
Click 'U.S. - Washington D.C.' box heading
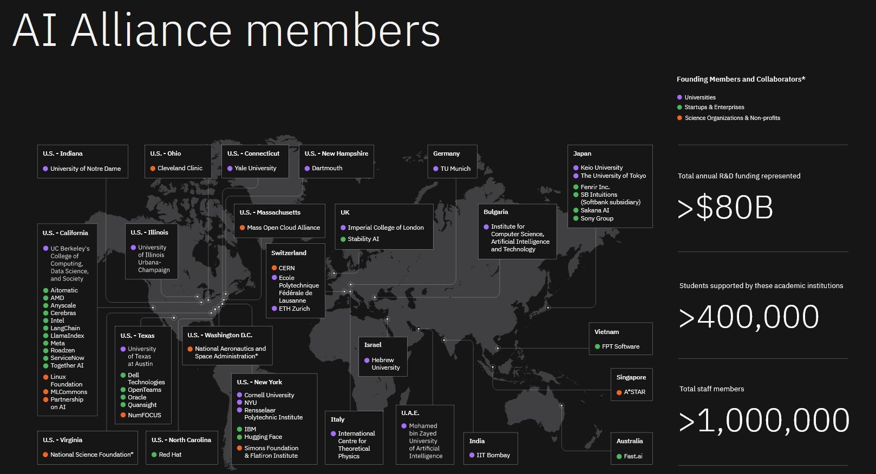coord(220,335)
